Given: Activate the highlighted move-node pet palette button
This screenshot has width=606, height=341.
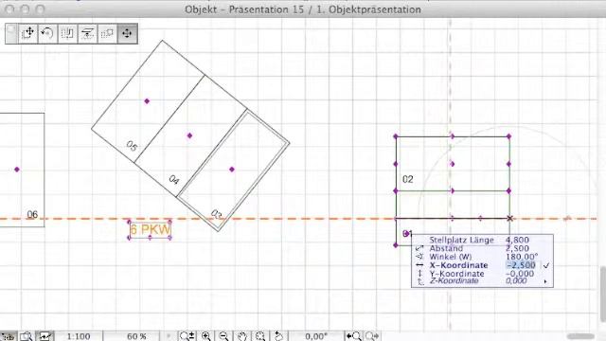Looking at the screenshot, I should pos(127,34).
